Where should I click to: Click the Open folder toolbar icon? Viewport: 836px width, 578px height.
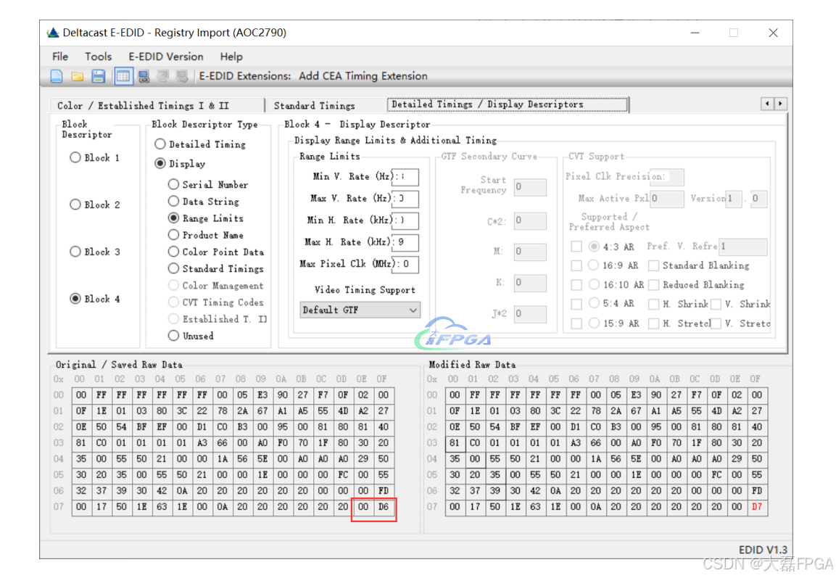pyautogui.click(x=78, y=76)
